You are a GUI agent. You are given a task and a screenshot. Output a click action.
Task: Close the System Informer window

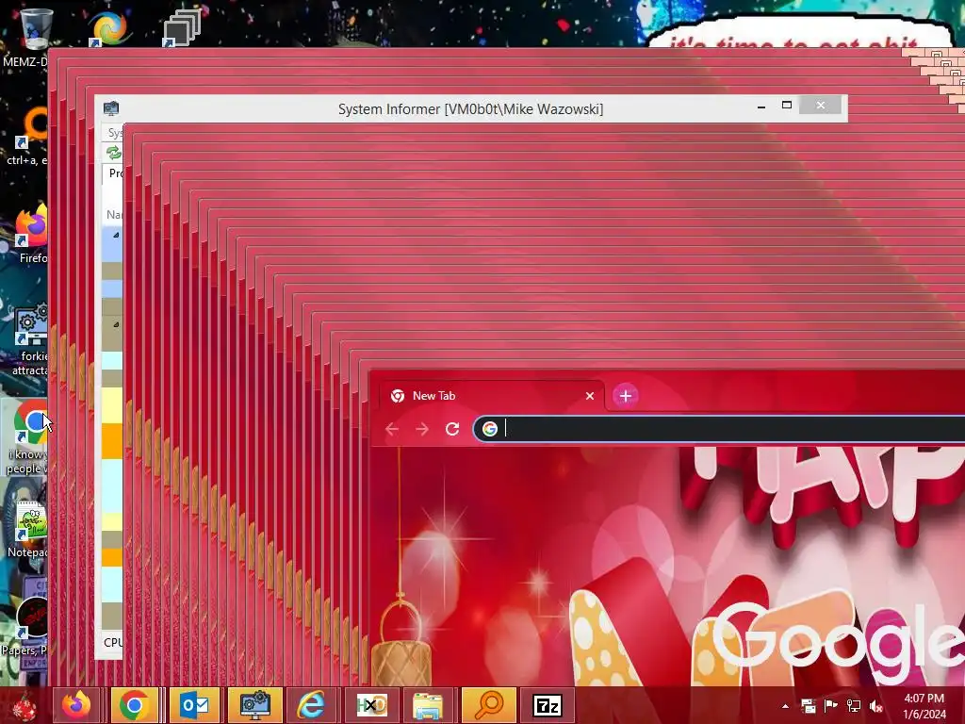pyautogui.click(x=821, y=106)
